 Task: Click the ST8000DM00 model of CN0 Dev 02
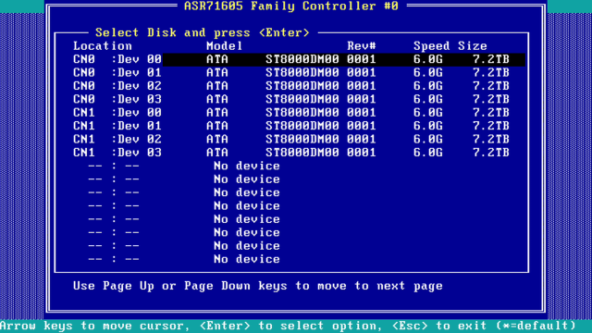(x=302, y=86)
